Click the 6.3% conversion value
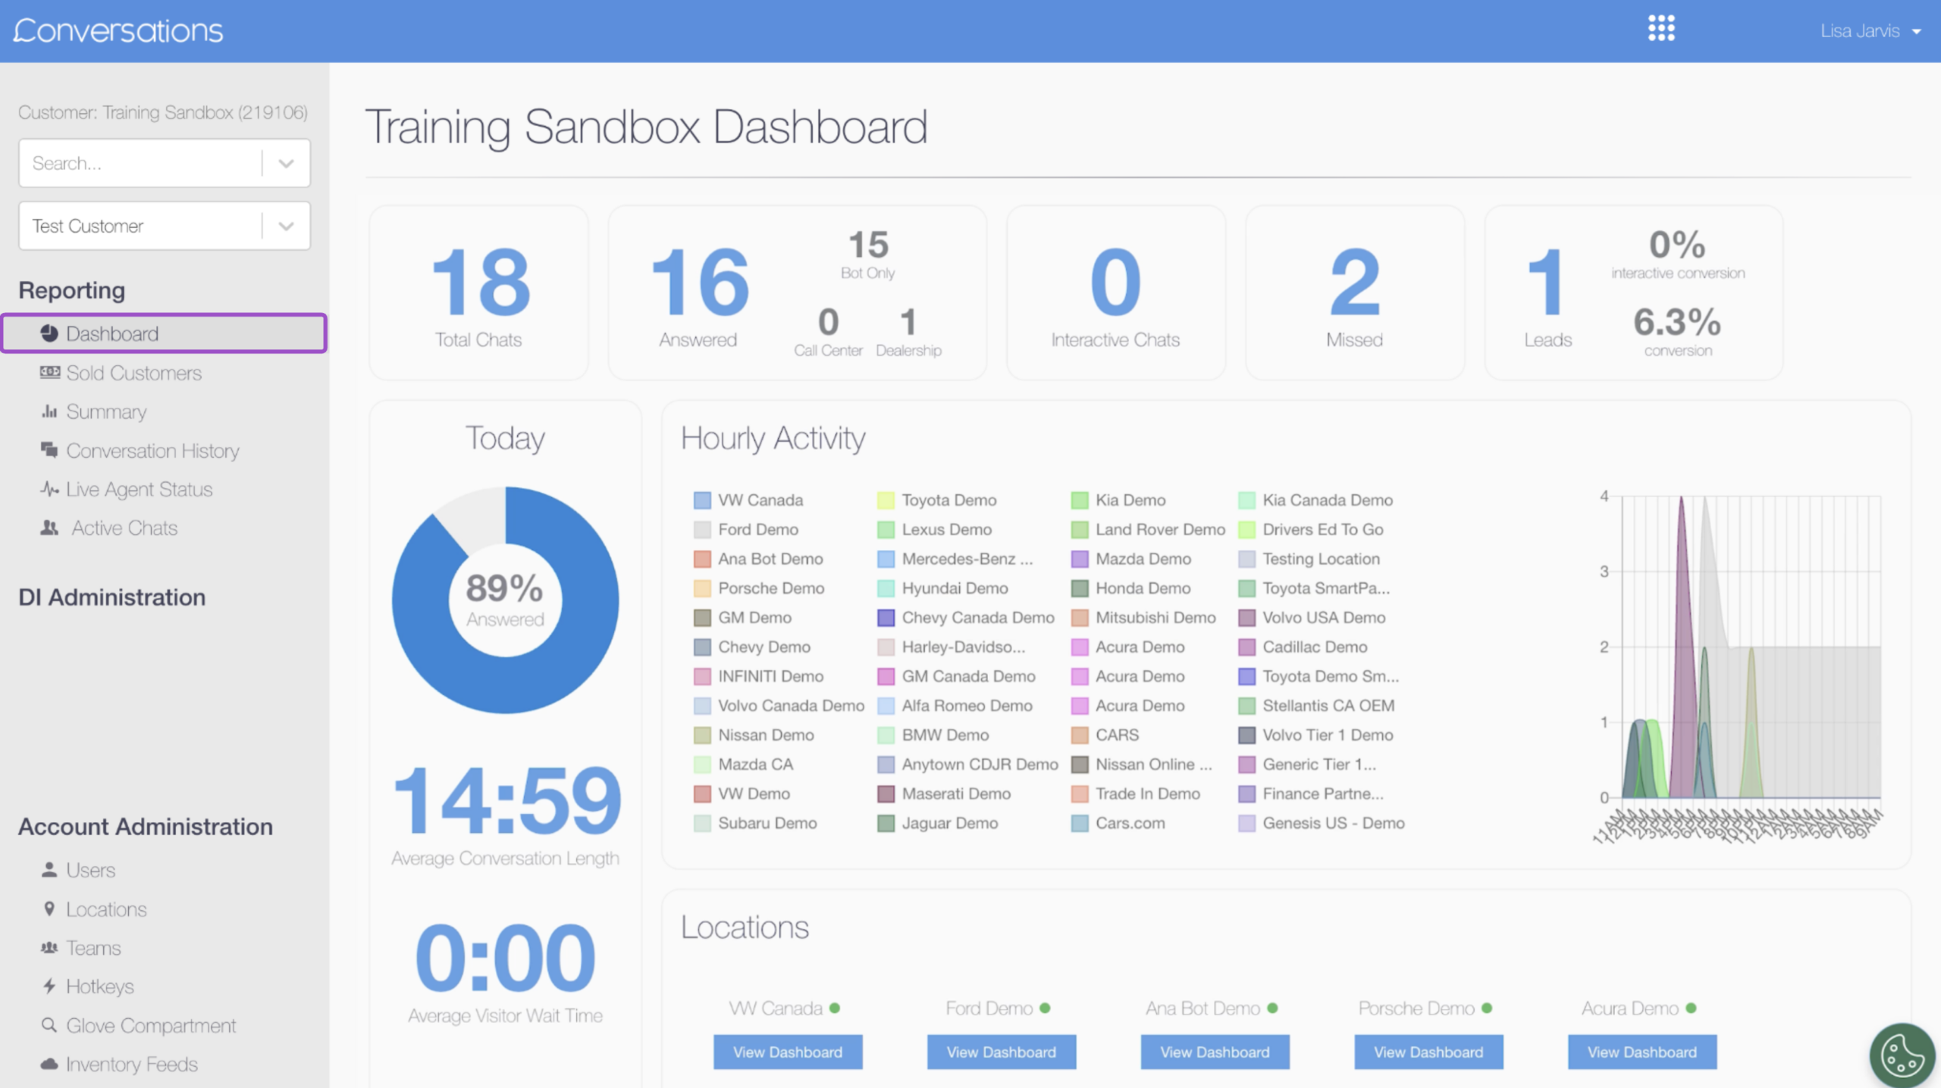1941x1088 pixels. [x=1677, y=322]
